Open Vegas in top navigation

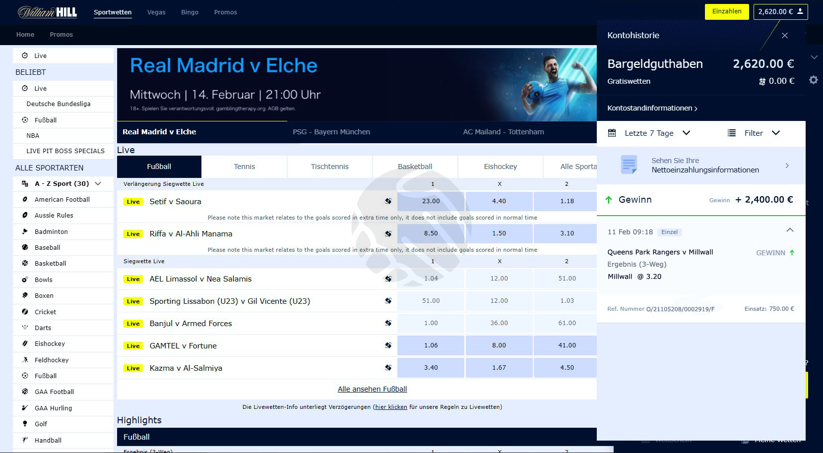(x=156, y=12)
